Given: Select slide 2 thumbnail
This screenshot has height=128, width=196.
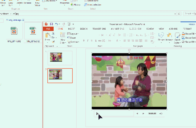Looking at the screenshot, I should [x=60, y=76].
